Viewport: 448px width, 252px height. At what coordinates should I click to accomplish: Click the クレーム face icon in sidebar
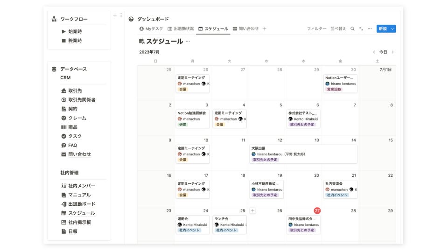tap(64, 118)
